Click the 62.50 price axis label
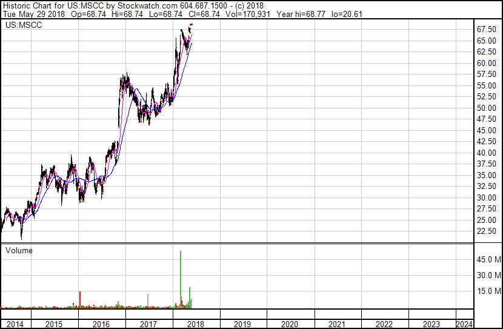This screenshot has height=329, width=503. pyautogui.click(x=487, y=52)
